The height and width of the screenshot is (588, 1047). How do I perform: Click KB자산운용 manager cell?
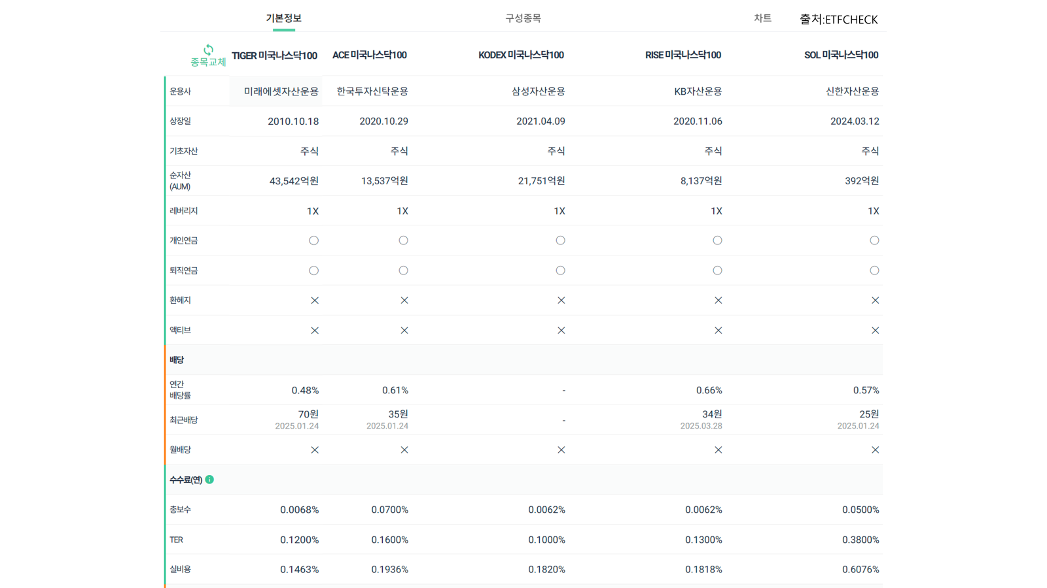tap(698, 91)
